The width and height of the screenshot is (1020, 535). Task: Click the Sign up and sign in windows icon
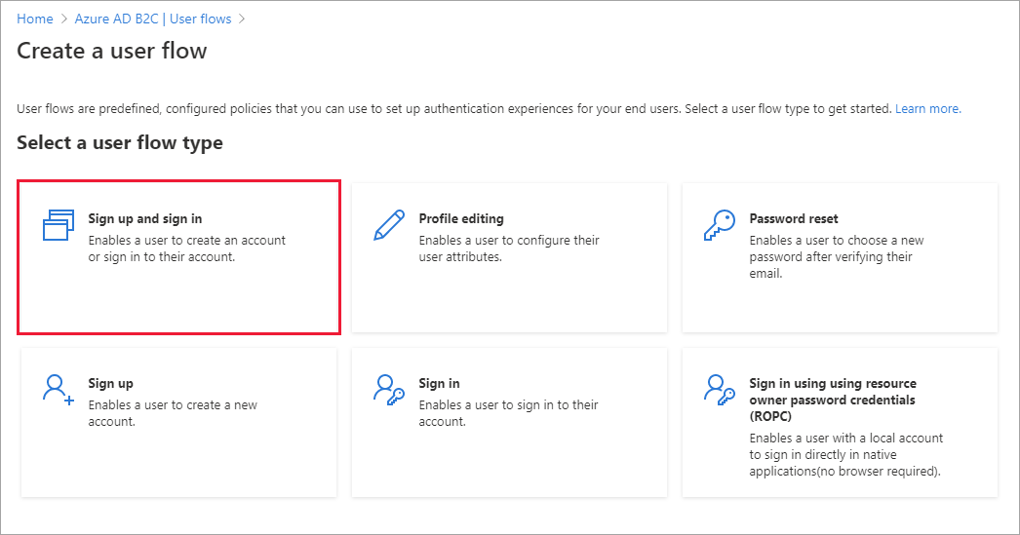click(58, 225)
